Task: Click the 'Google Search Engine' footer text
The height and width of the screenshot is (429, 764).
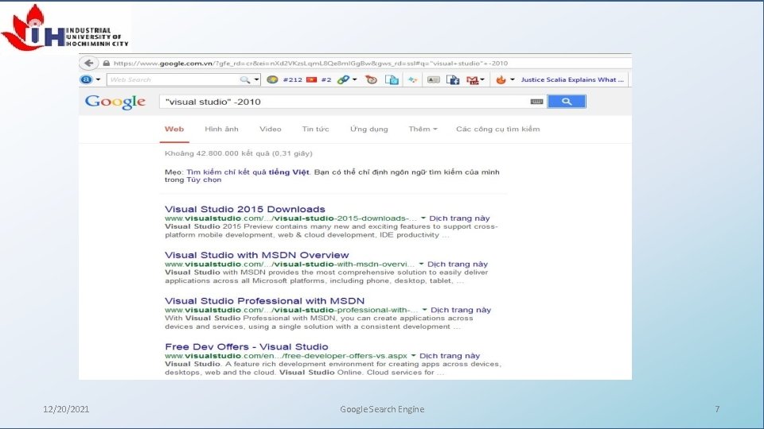Action: [382, 409]
